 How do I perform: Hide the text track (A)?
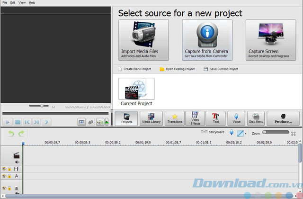[x=4, y=176]
